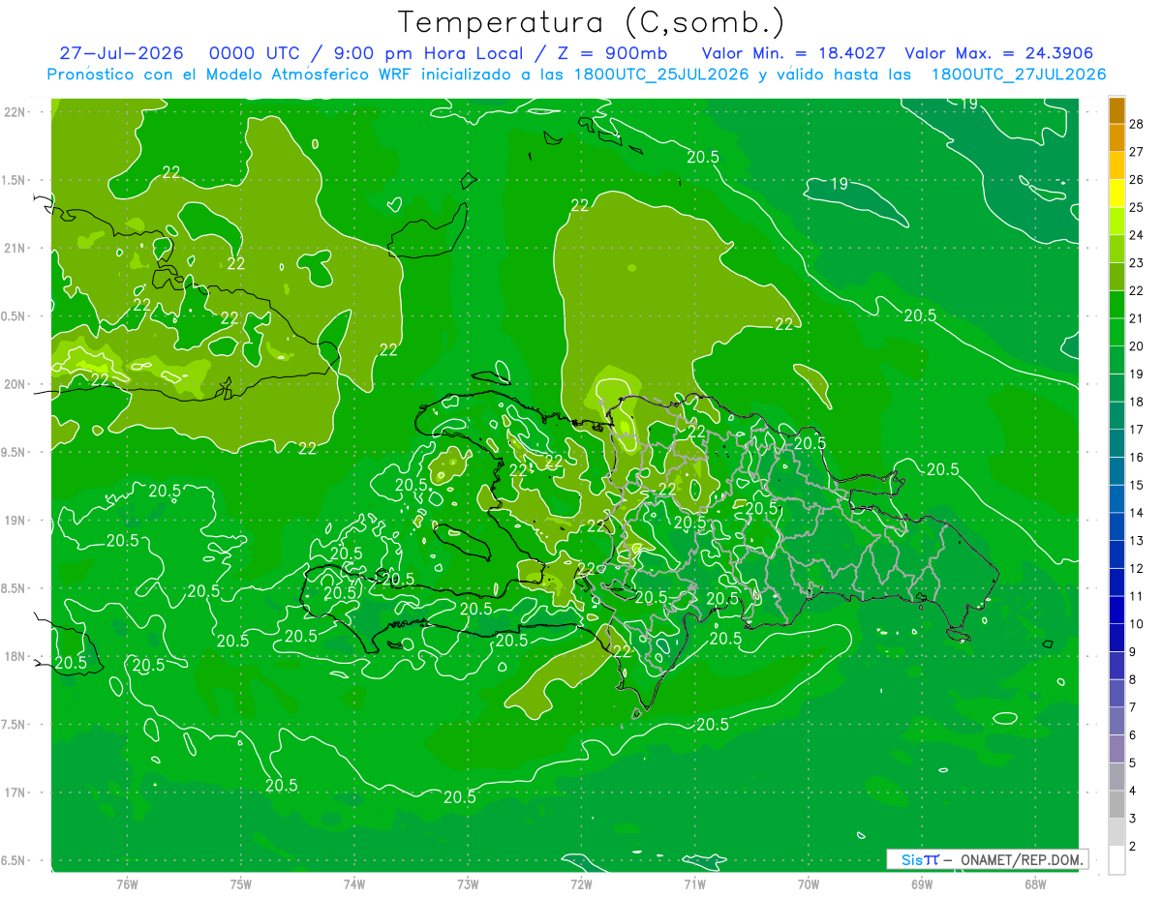Click the '15' color scale label
The width and height of the screenshot is (1162, 897).
coord(1137,485)
